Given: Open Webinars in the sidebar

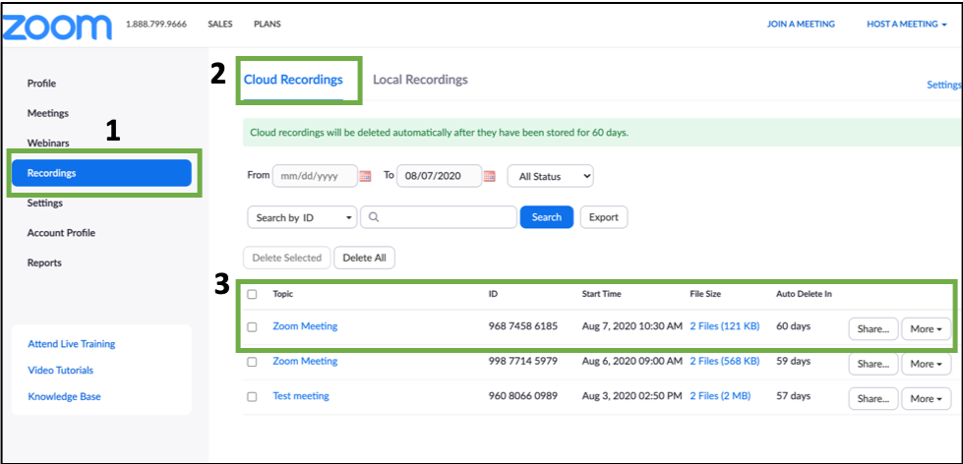Looking at the screenshot, I should 48,143.
